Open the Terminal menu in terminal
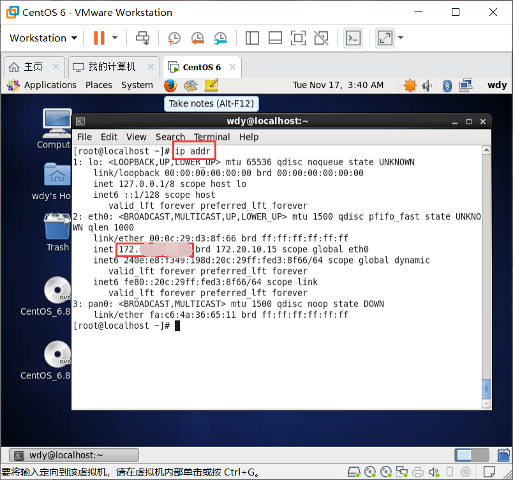This screenshot has height=480, width=513. (212, 137)
